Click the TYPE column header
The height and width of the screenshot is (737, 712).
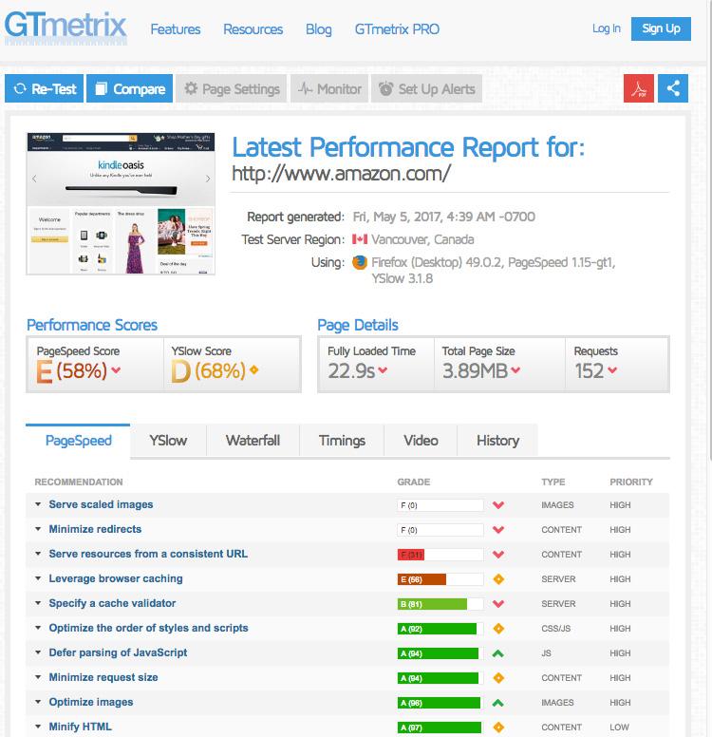(x=553, y=482)
